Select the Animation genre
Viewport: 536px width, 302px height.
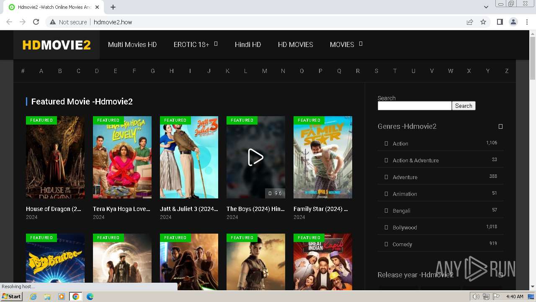pyautogui.click(x=405, y=194)
